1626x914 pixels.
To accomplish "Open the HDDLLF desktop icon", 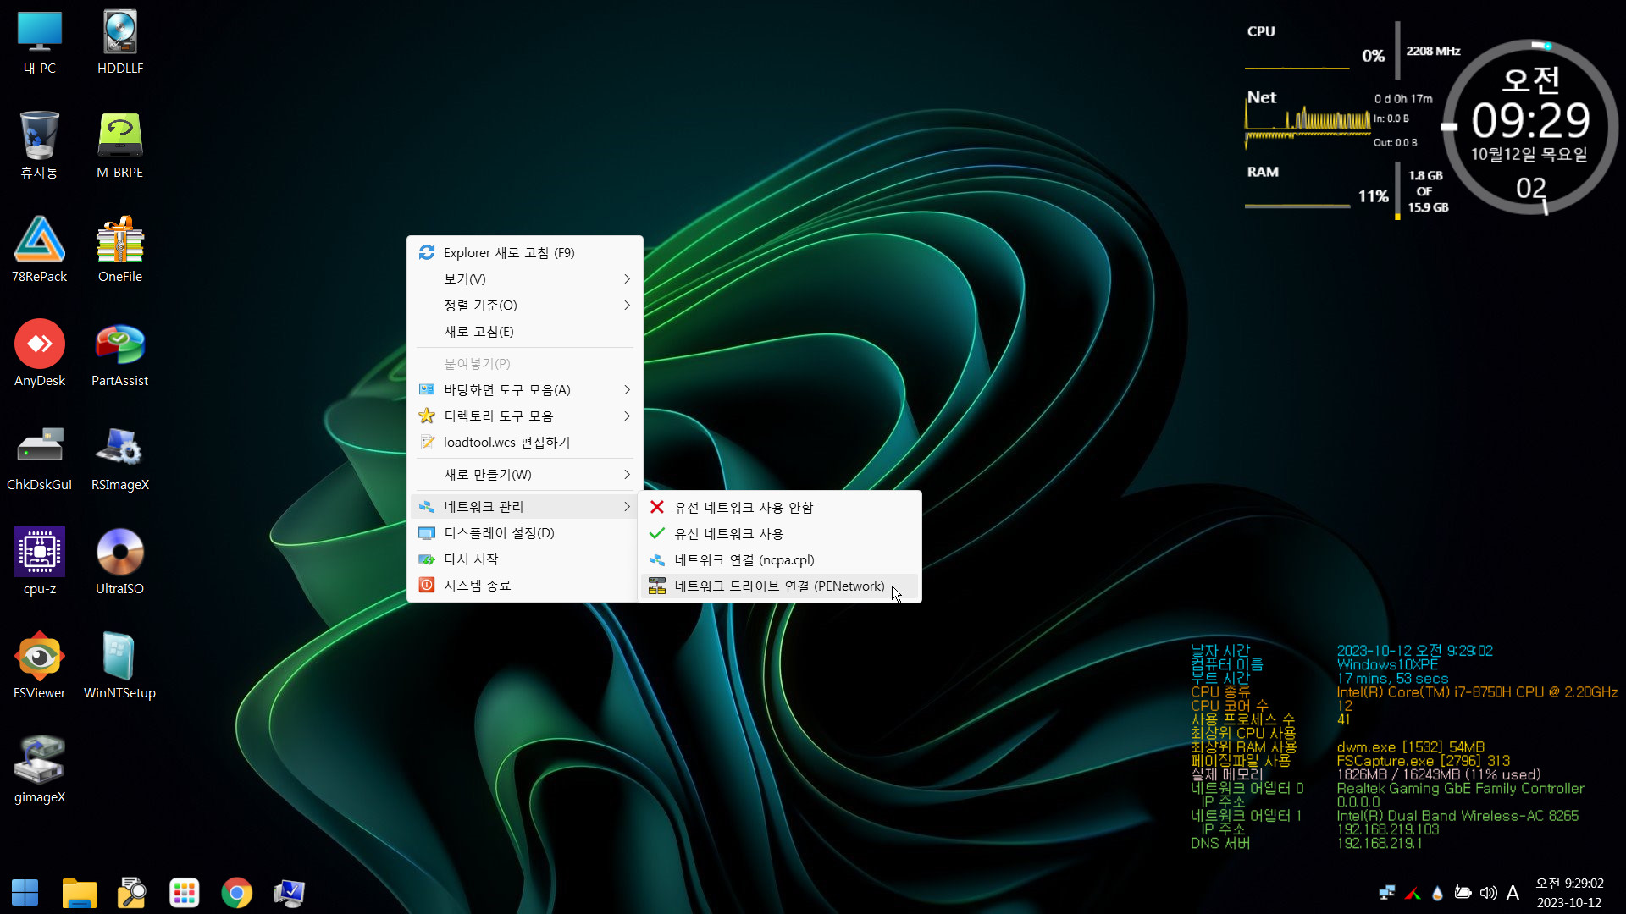I will (120, 42).
